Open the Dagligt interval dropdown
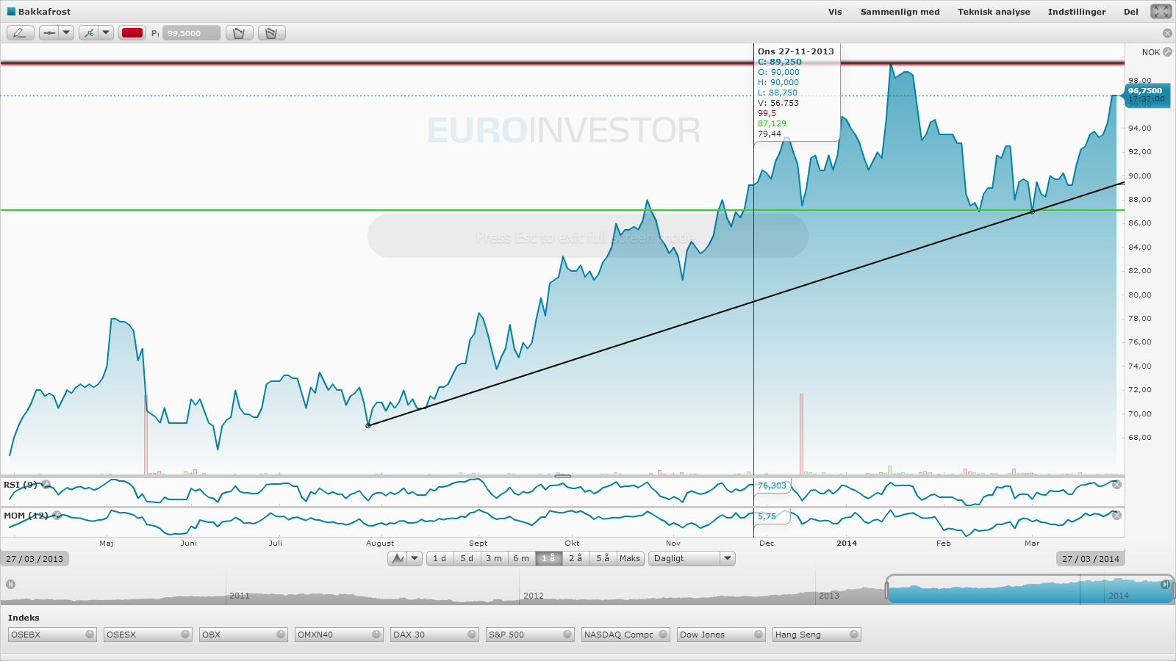Image resolution: width=1176 pixels, height=661 pixels. coord(692,558)
